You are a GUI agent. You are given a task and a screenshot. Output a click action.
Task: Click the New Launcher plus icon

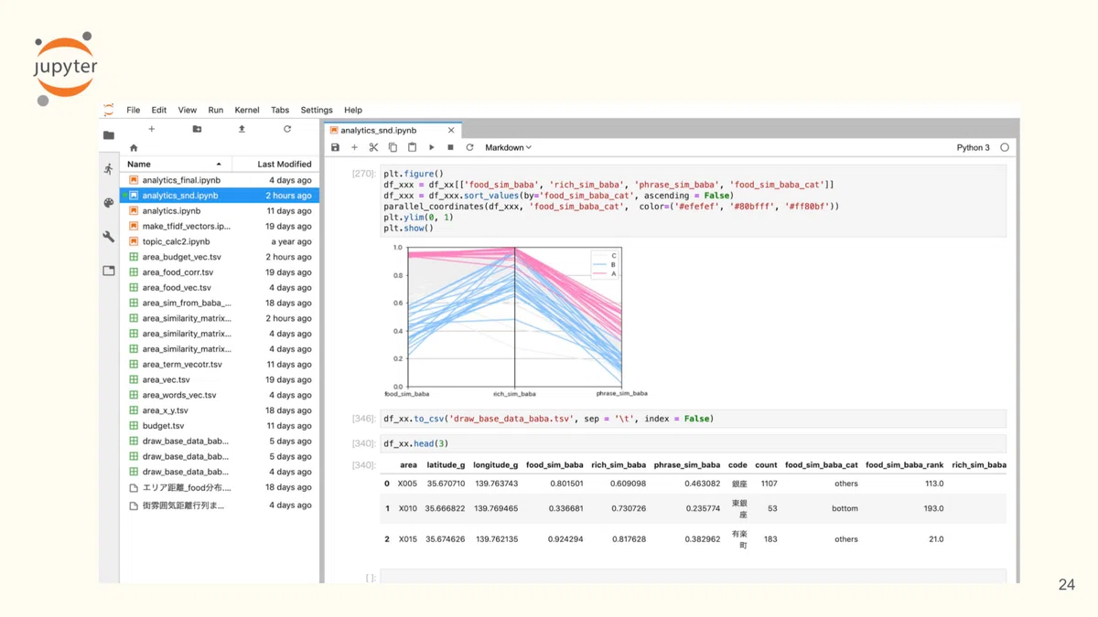click(152, 129)
